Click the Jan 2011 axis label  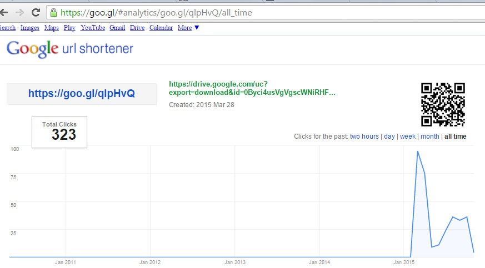pos(65,262)
